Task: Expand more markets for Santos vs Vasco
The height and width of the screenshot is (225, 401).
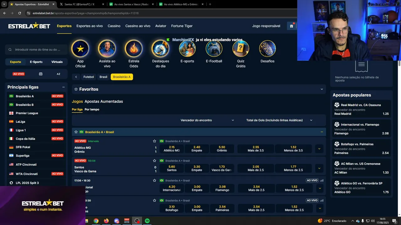Action: 319,168
